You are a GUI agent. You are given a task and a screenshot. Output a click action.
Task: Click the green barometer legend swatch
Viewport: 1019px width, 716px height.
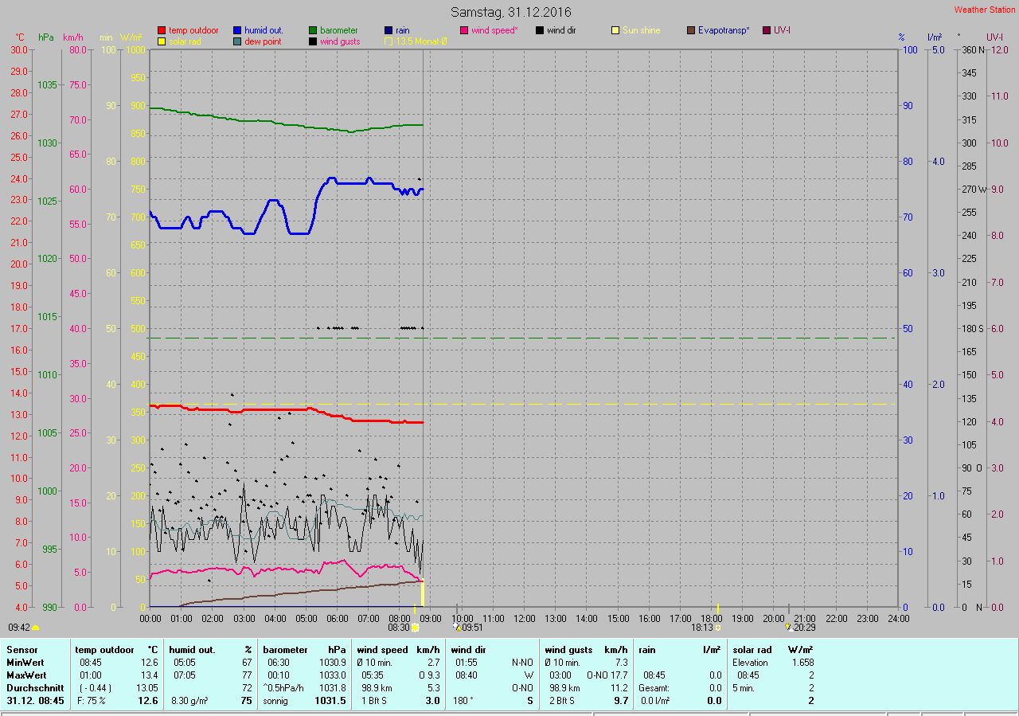coord(313,30)
